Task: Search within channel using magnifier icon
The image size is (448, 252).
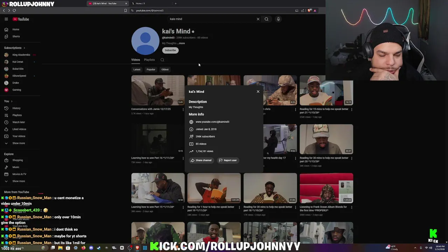Action: click(x=162, y=60)
